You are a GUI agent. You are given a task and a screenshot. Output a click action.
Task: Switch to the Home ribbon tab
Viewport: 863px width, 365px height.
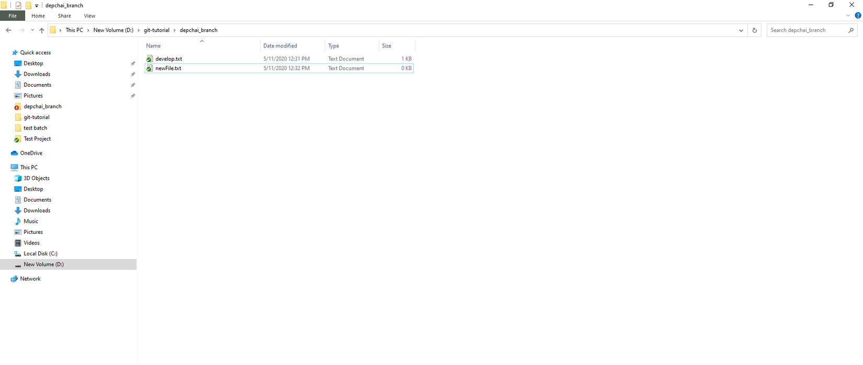38,16
